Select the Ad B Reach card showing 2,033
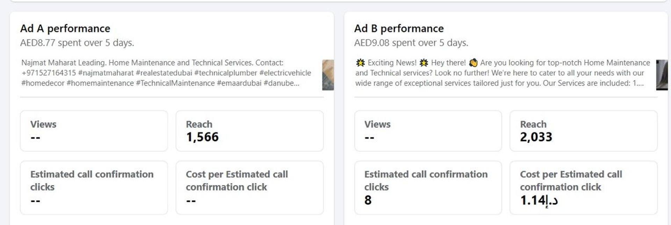The image size is (671, 225). (x=584, y=131)
